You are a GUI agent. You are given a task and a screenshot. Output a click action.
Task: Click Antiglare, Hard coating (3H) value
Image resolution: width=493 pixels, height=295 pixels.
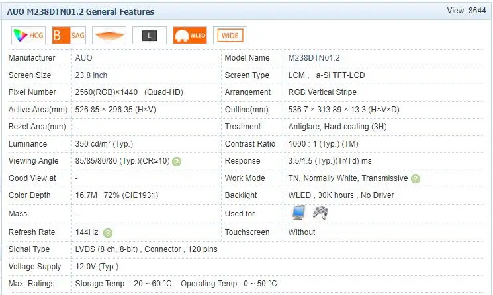pos(337,127)
